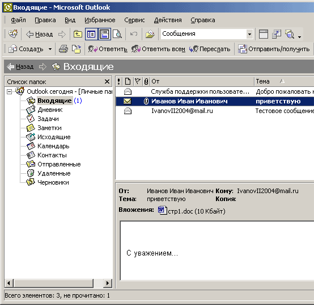Select message from Служба поддержки
Viewport: 314px width, 305px height.
(x=215, y=91)
